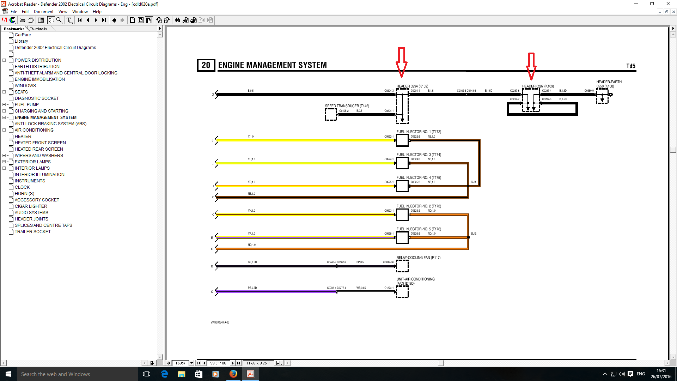Expand the AIR CONDITIONING bookmark
Image resolution: width=677 pixels, height=381 pixels.
(4, 130)
